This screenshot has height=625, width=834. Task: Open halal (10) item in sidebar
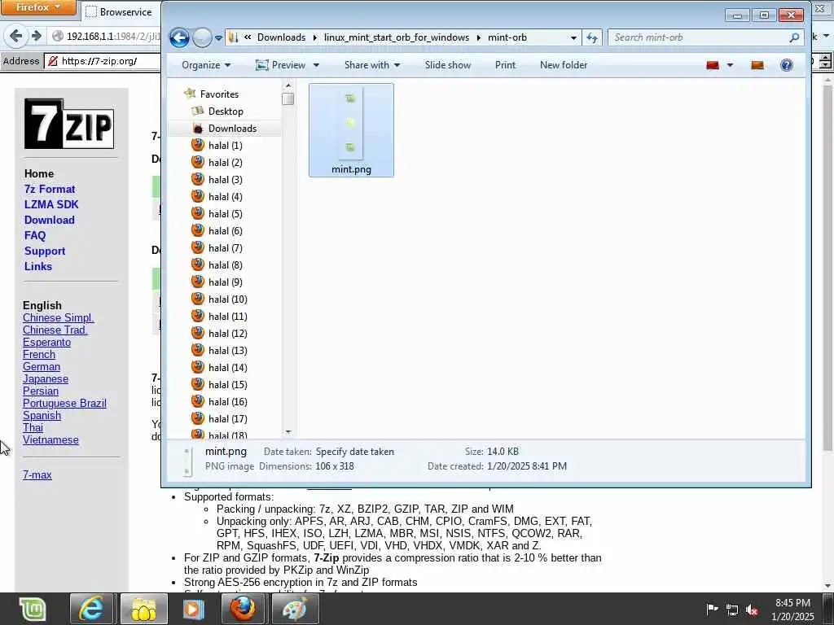click(x=228, y=299)
